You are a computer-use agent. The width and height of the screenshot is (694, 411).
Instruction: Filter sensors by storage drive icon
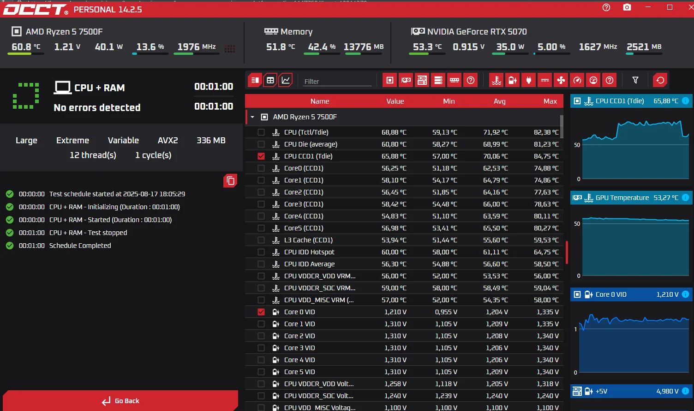[x=438, y=80]
